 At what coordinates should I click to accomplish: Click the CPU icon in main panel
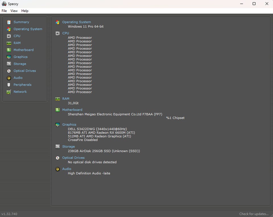tap(58, 33)
